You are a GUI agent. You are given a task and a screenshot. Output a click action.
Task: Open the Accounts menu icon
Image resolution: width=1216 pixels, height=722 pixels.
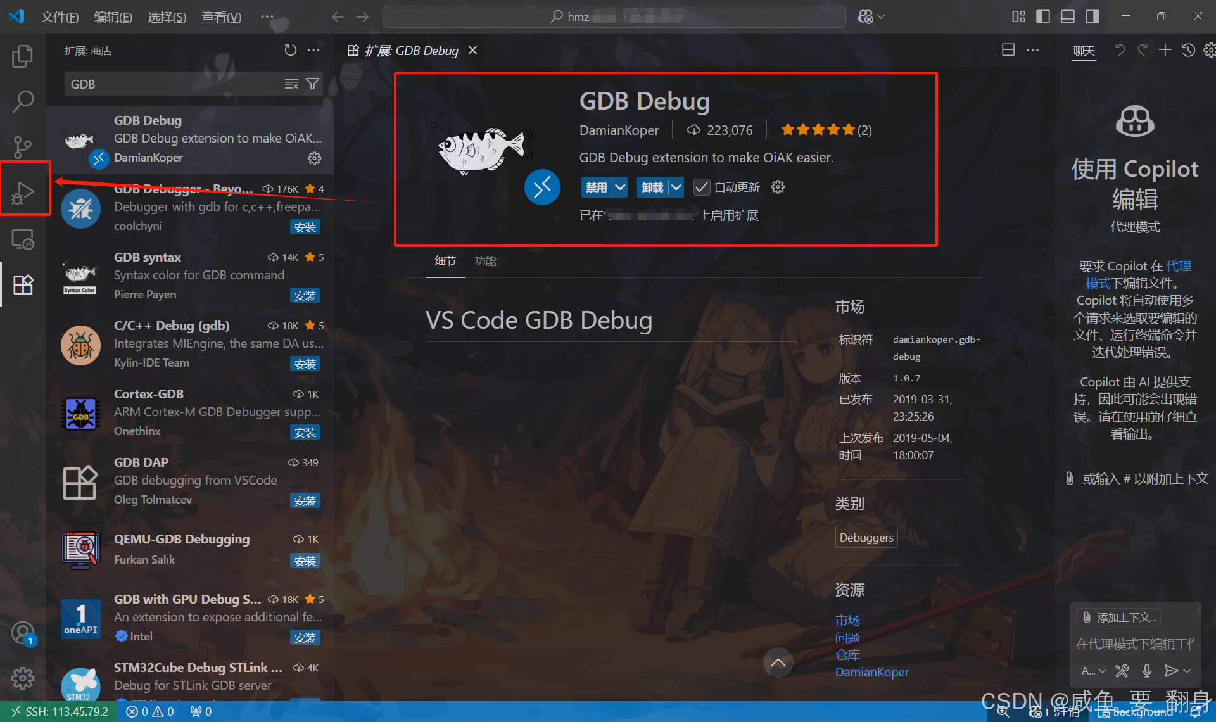point(23,633)
